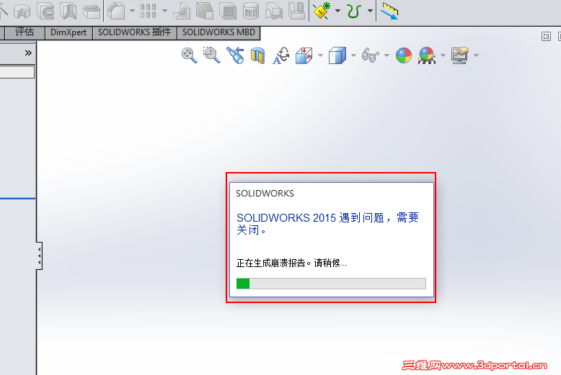Open the Reference Geometry tool
561x375 pixels.
point(322,11)
